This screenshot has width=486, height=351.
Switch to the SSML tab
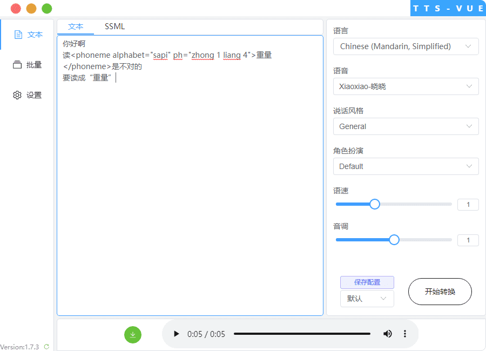pos(114,26)
